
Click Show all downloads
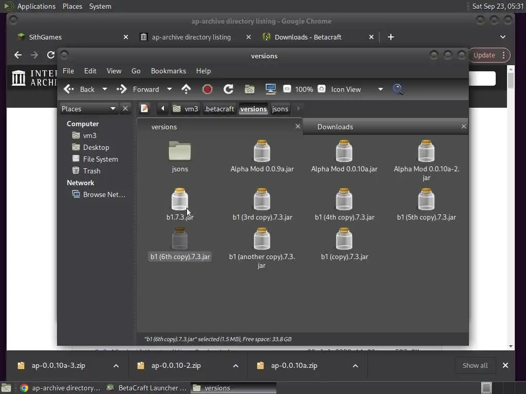pyautogui.click(x=475, y=365)
